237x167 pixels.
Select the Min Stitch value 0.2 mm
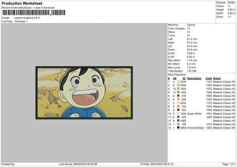(x=191, y=64)
